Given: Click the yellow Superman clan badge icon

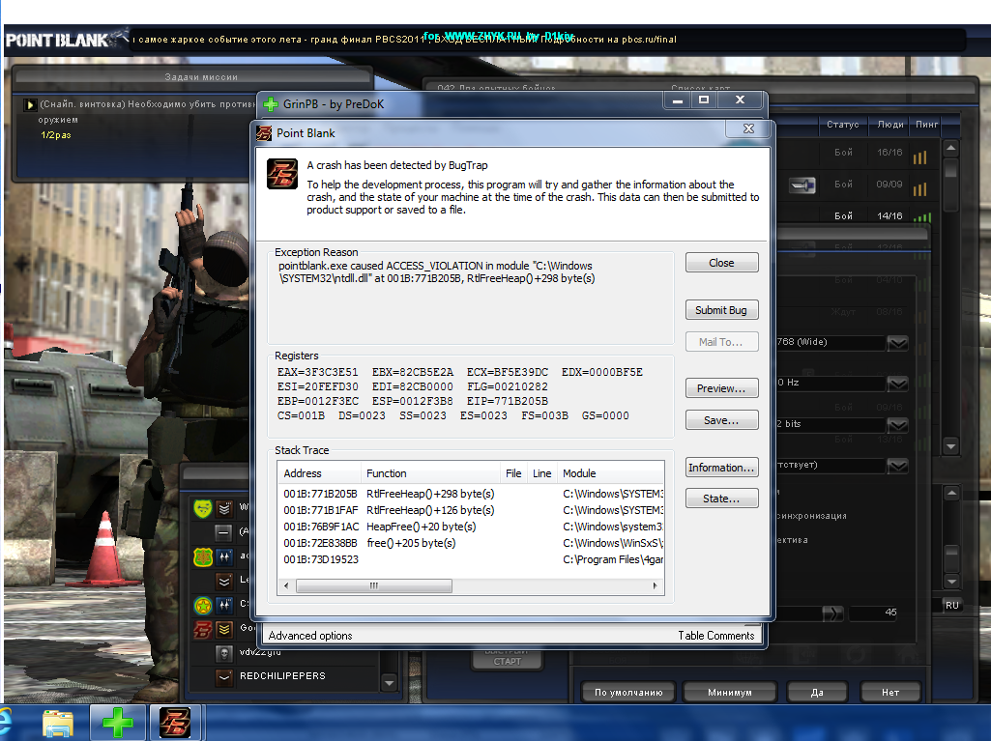Looking at the screenshot, I should point(203,508).
